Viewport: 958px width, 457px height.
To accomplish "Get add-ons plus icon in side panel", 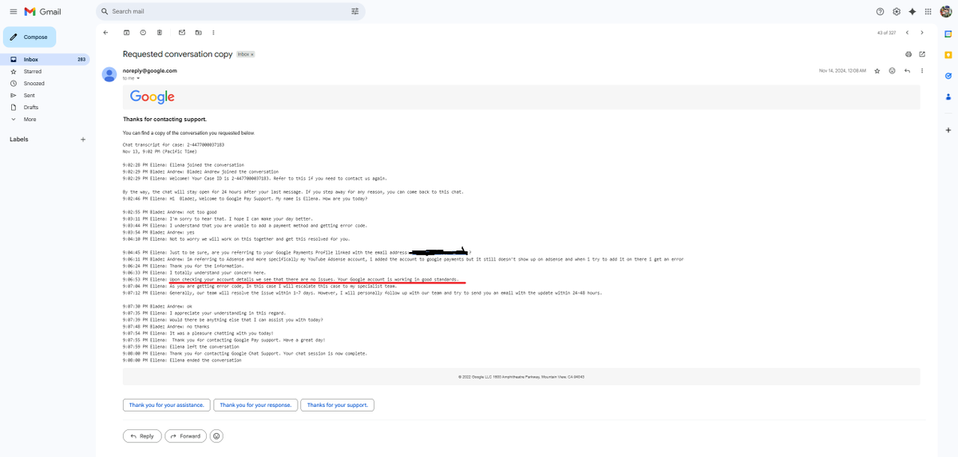I will point(948,129).
